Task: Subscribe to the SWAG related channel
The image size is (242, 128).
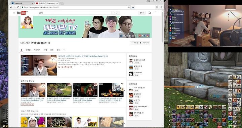Action: tap(136, 75)
